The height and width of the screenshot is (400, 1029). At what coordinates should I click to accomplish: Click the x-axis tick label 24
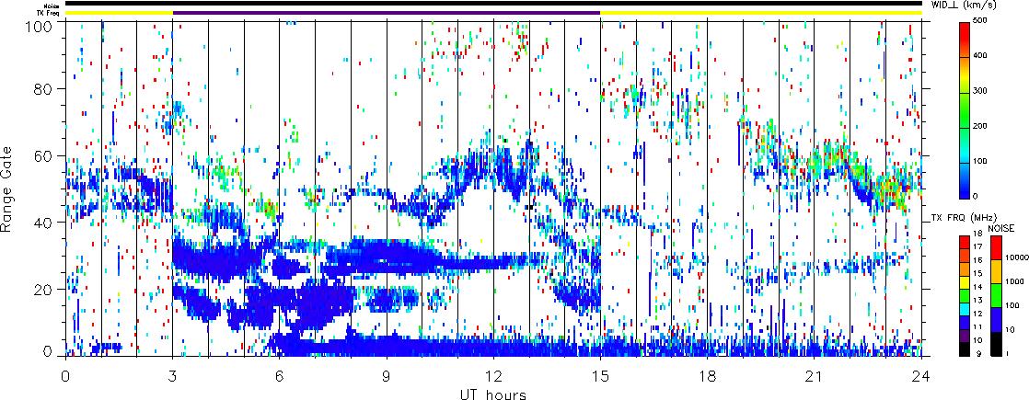tap(921, 376)
